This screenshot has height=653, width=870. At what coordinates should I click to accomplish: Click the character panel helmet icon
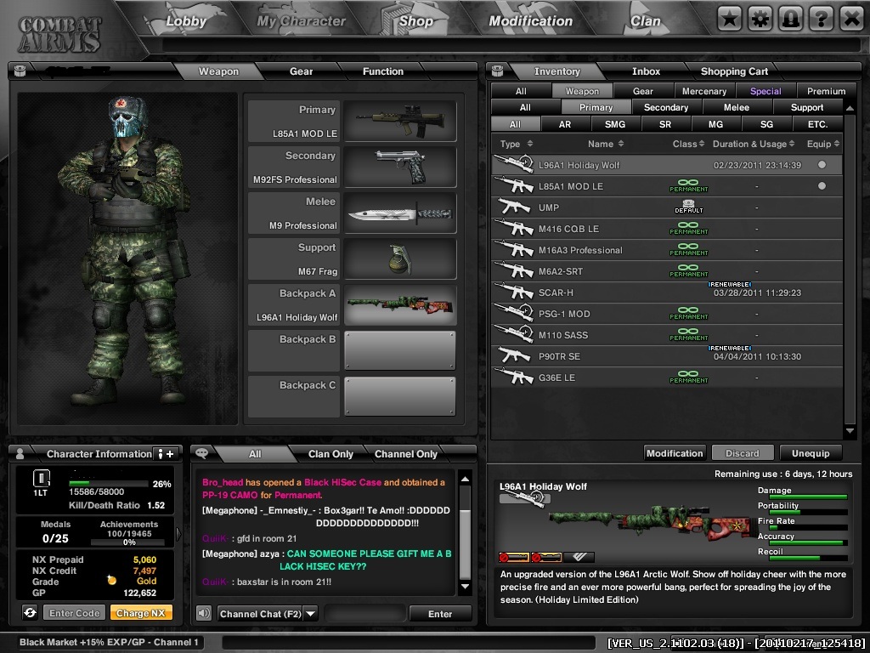pyautogui.click(x=20, y=71)
